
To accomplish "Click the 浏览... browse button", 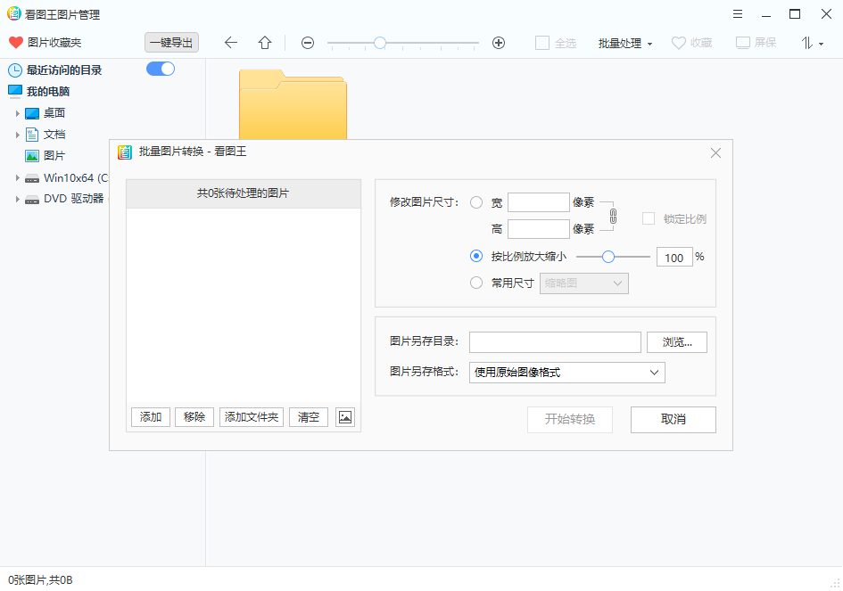I will [x=676, y=341].
